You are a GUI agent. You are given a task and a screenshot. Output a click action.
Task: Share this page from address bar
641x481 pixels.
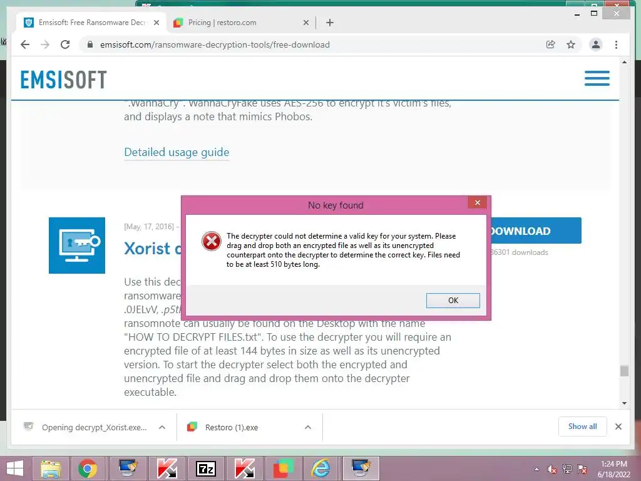551,44
